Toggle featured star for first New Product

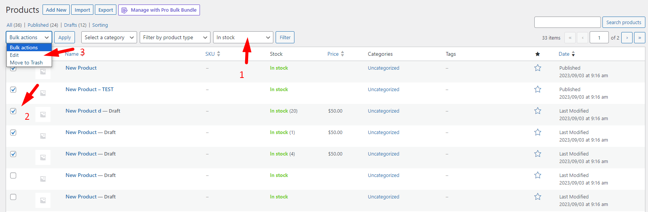pos(537,68)
